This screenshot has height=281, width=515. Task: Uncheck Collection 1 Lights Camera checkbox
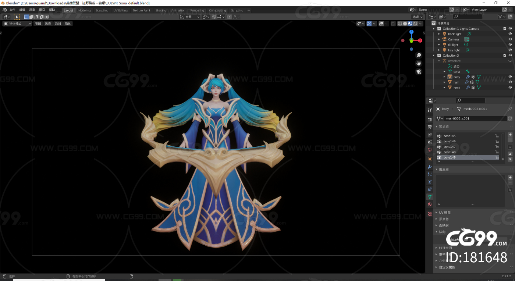coord(505,28)
